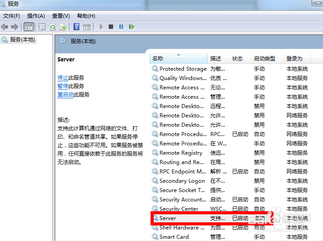Select the Security Account... service row
The width and height of the screenshot is (323, 241).
coord(230,200)
